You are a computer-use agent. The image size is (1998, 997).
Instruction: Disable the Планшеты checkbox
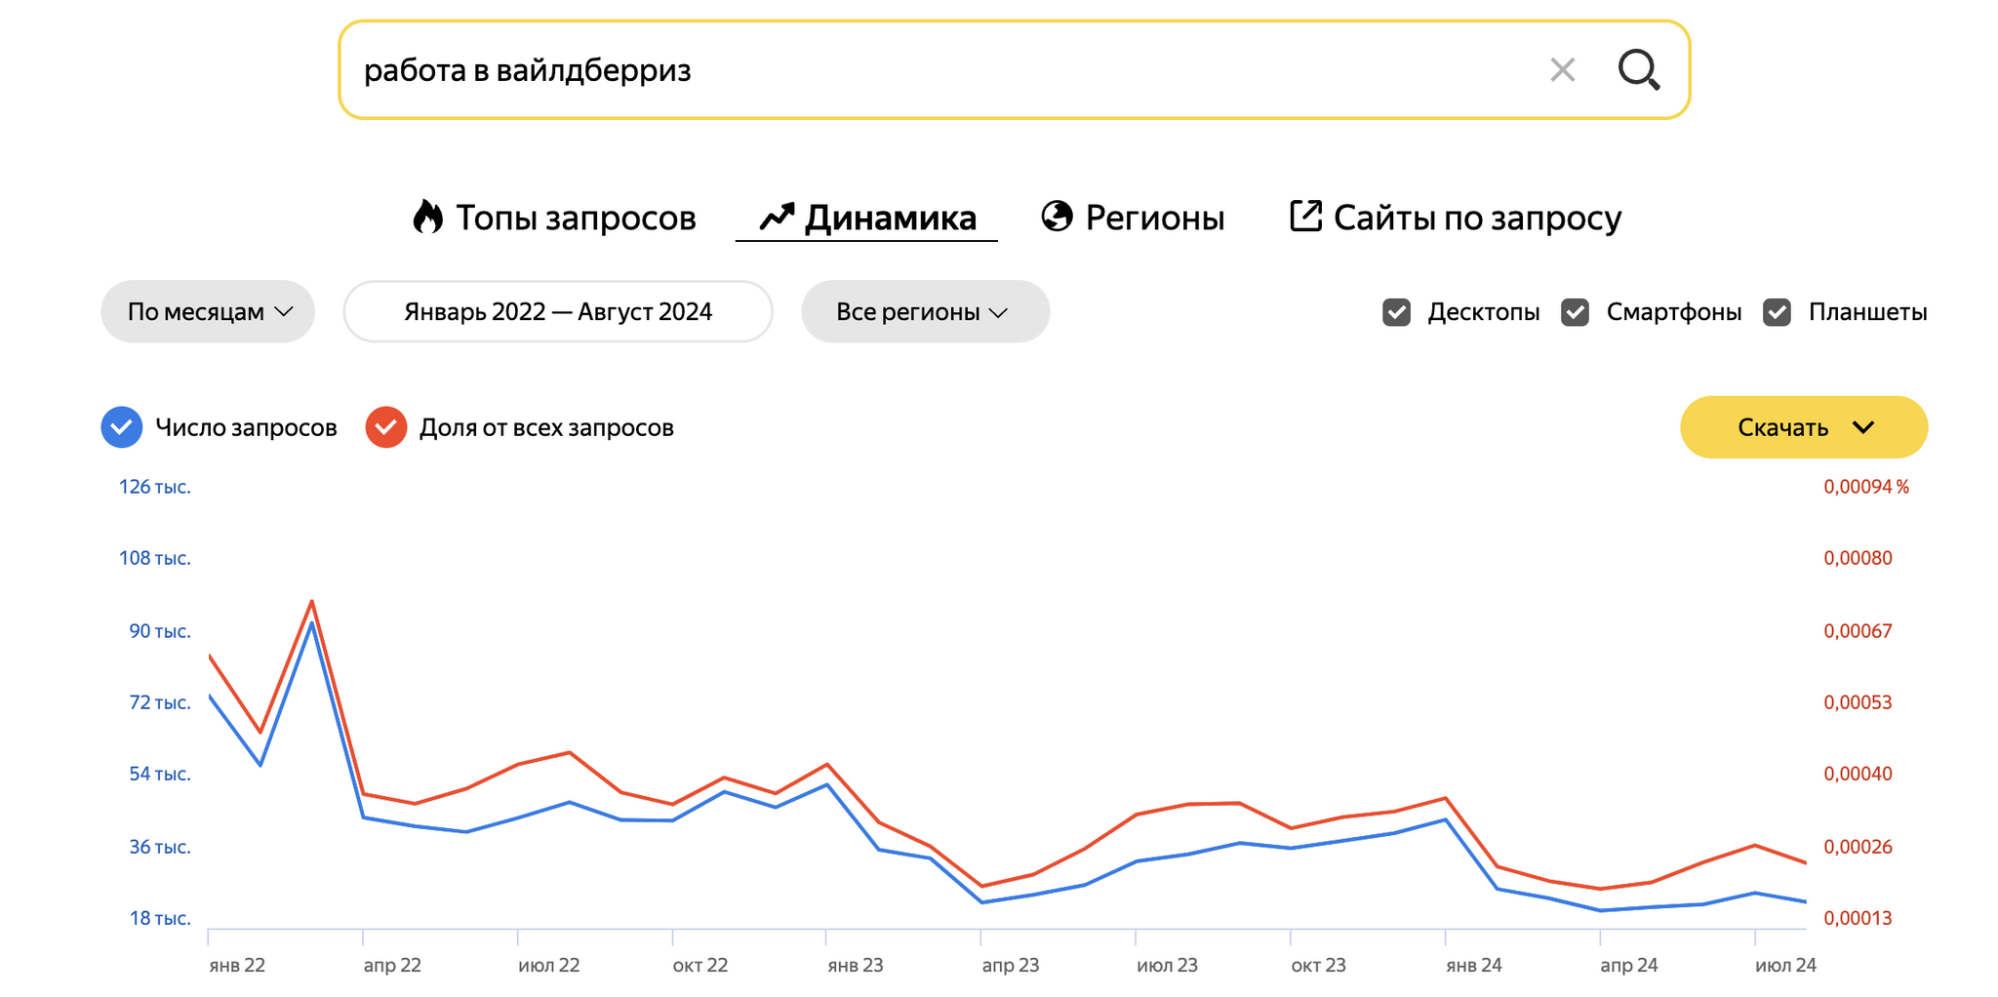click(x=1778, y=312)
